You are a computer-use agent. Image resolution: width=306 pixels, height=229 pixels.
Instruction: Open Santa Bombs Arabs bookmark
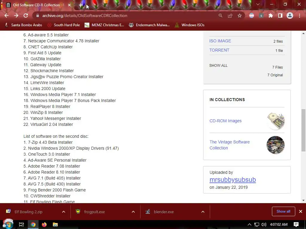(24, 25)
